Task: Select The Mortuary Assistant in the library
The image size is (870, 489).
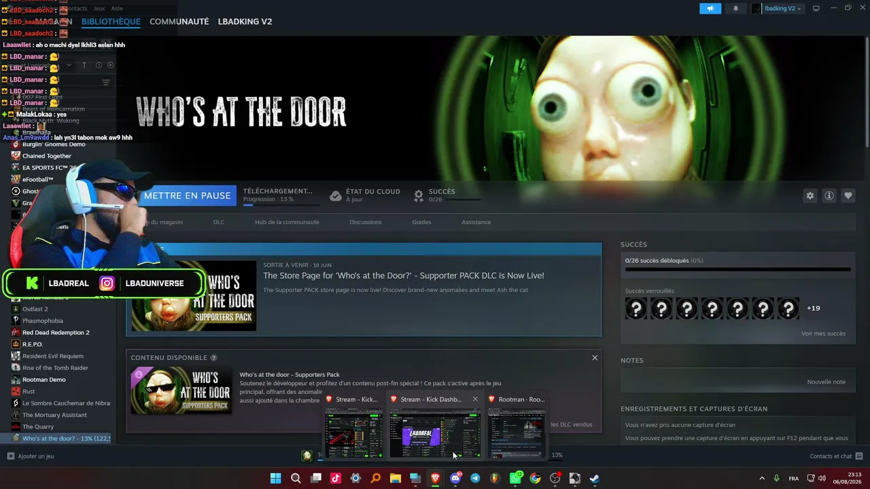Action: [54, 415]
